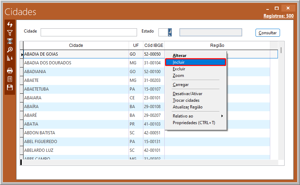Click the 'Registros: 500' link

point(278,16)
